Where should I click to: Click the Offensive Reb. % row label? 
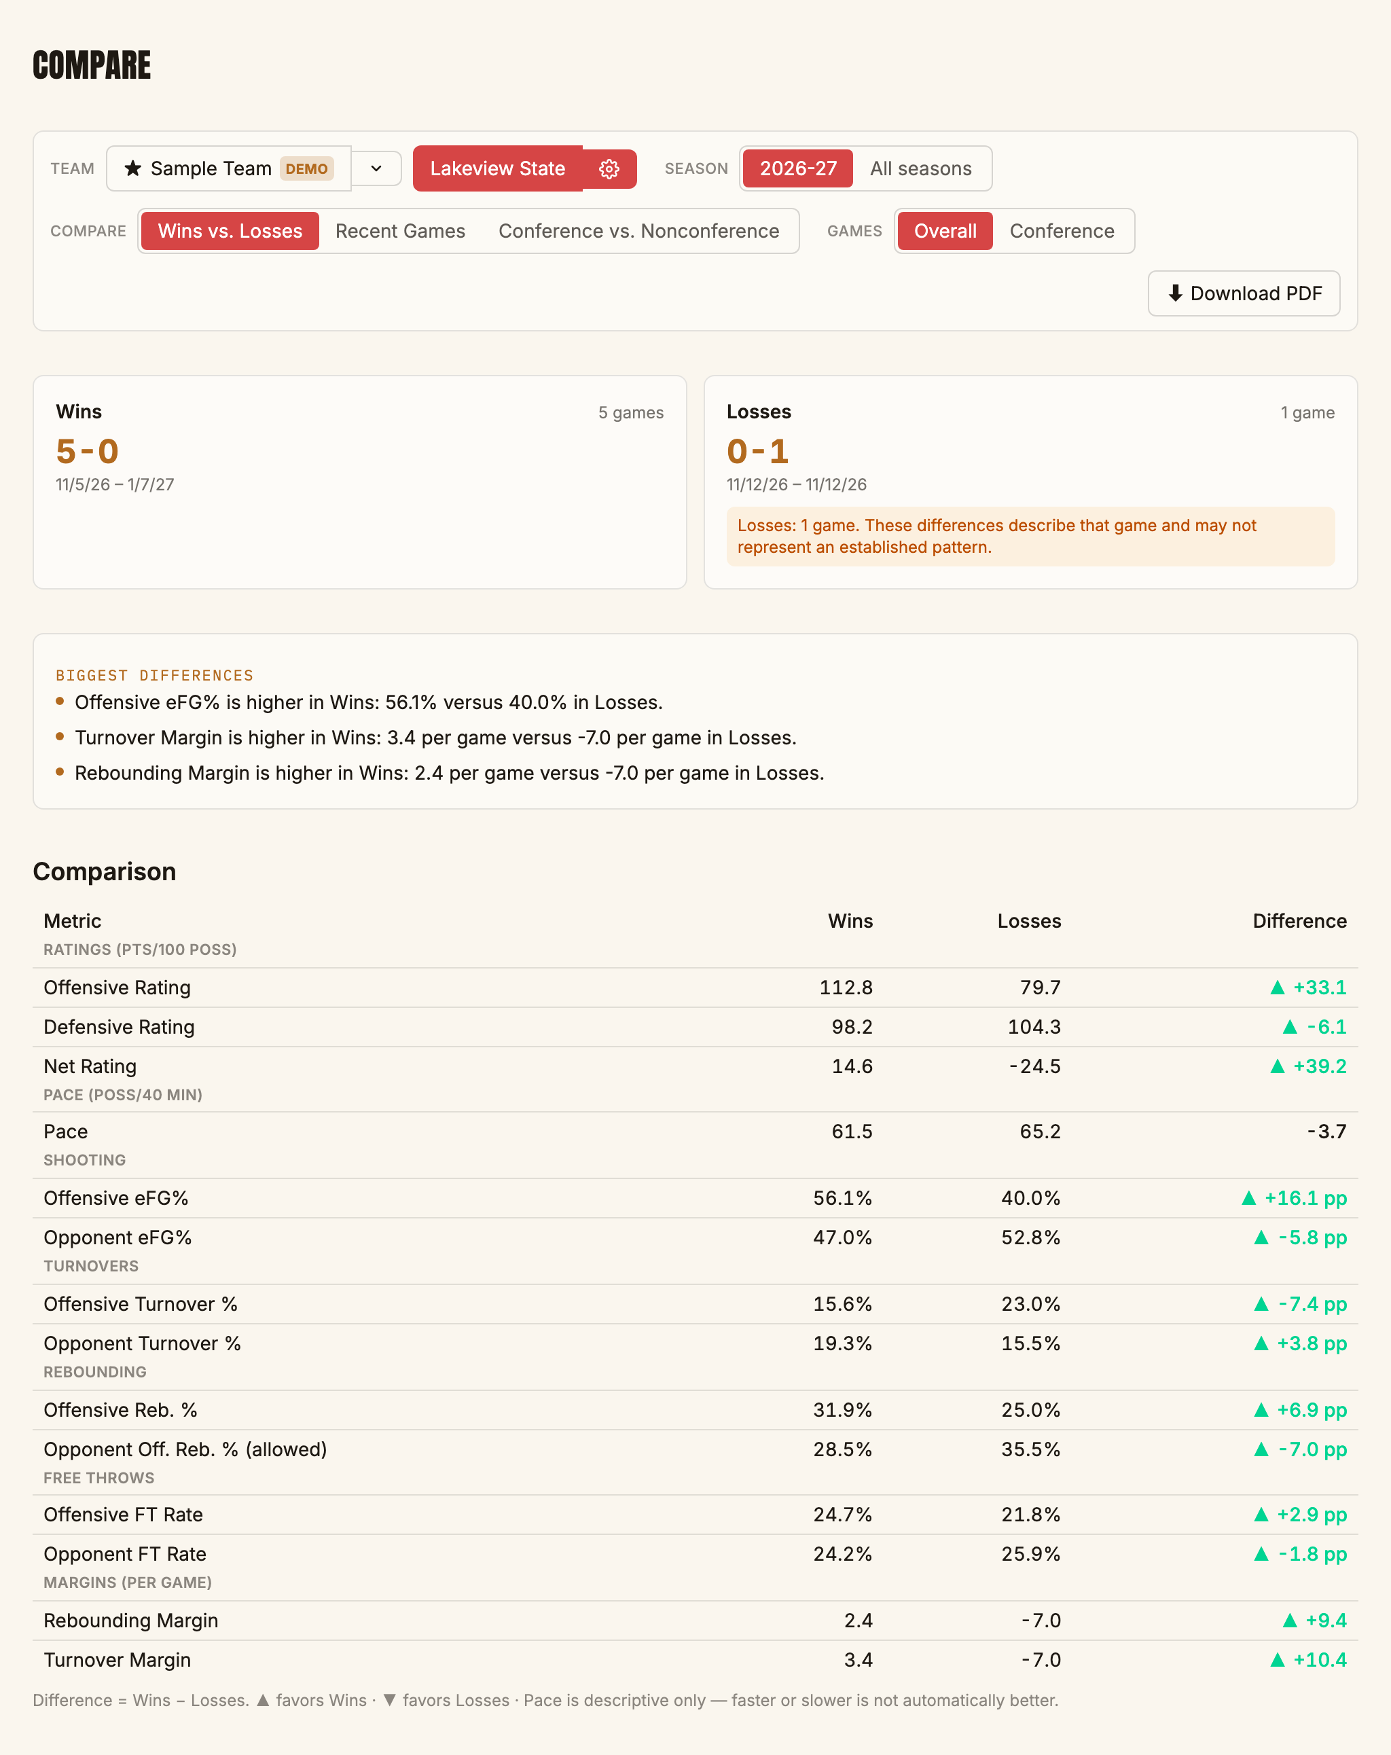click(120, 1410)
